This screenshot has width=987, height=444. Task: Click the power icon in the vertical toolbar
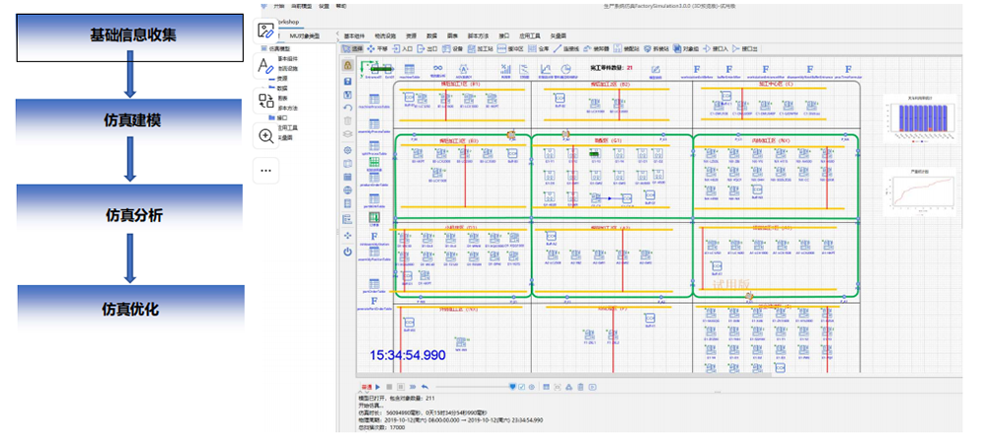click(x=347, y=252)
